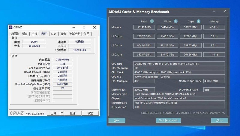Click the 通道数 双通道 field in CPU-Z
The height and width of the screenshot is (136, 240).
coord(79,42)
